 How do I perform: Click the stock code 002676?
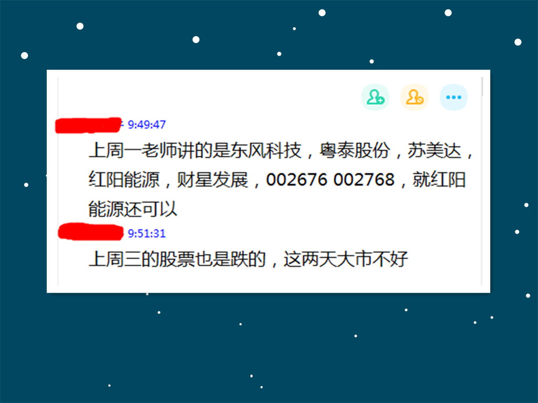pyautogui.click(x=297, y=179)
